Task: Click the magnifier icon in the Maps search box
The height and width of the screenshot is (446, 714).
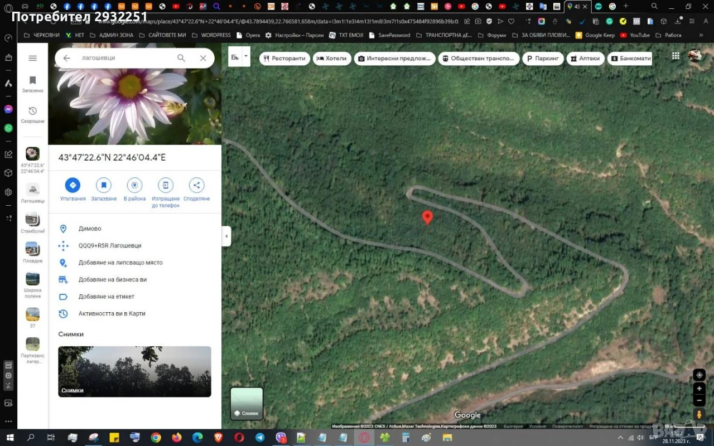Action: pos(181,58)
